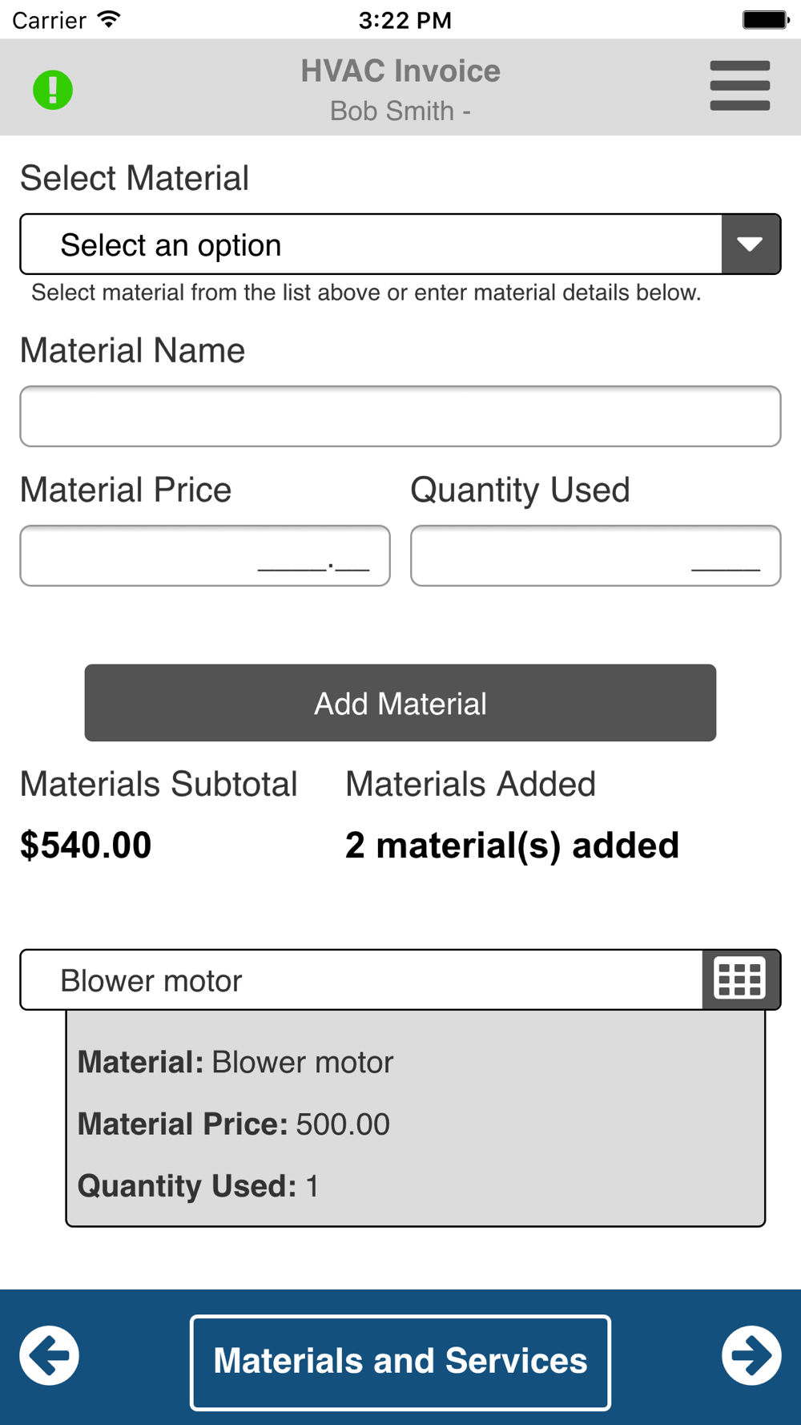Go back with the left arrow
The image size is (801, 1425).
50,1355
